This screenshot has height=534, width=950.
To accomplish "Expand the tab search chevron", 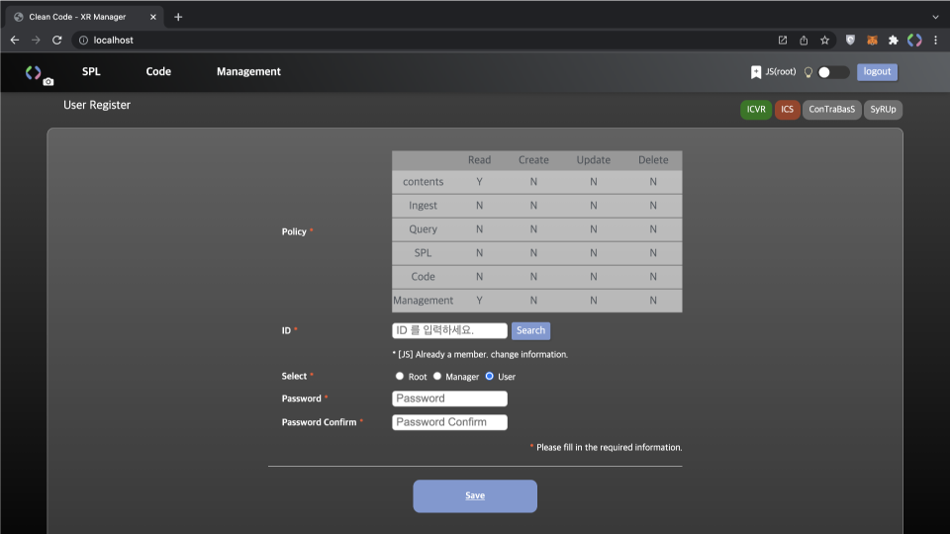I will tap(935, 17).
